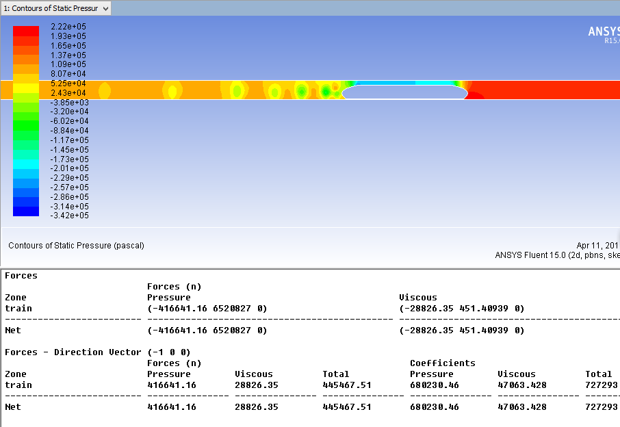The image size is (620, 427).
Task: Click the Contours of Static Pressure caption
Action: (77, 246)
